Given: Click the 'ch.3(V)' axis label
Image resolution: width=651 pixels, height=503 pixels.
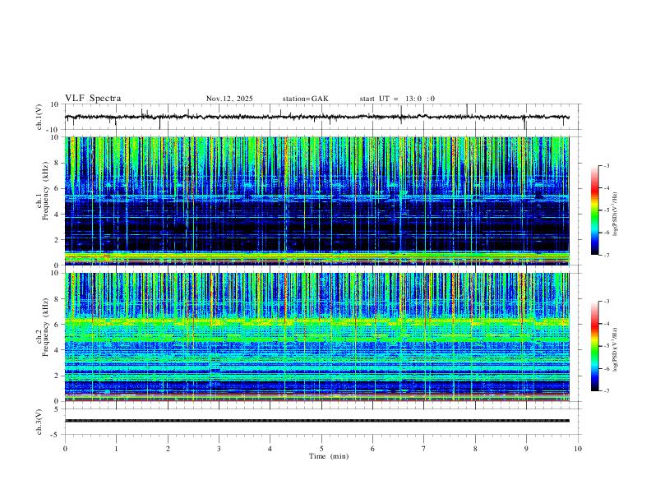Looking at the screenshot, I should click(39, 422).
